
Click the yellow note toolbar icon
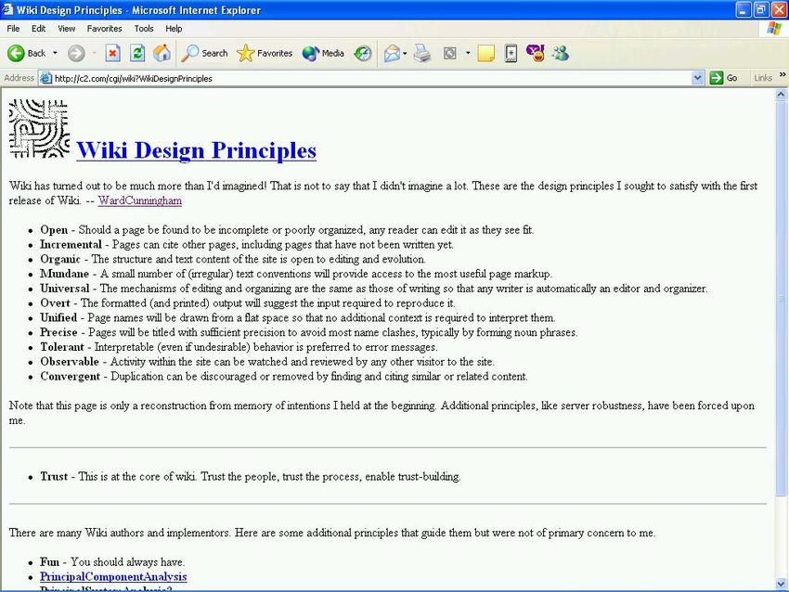[x=485, y=53]
